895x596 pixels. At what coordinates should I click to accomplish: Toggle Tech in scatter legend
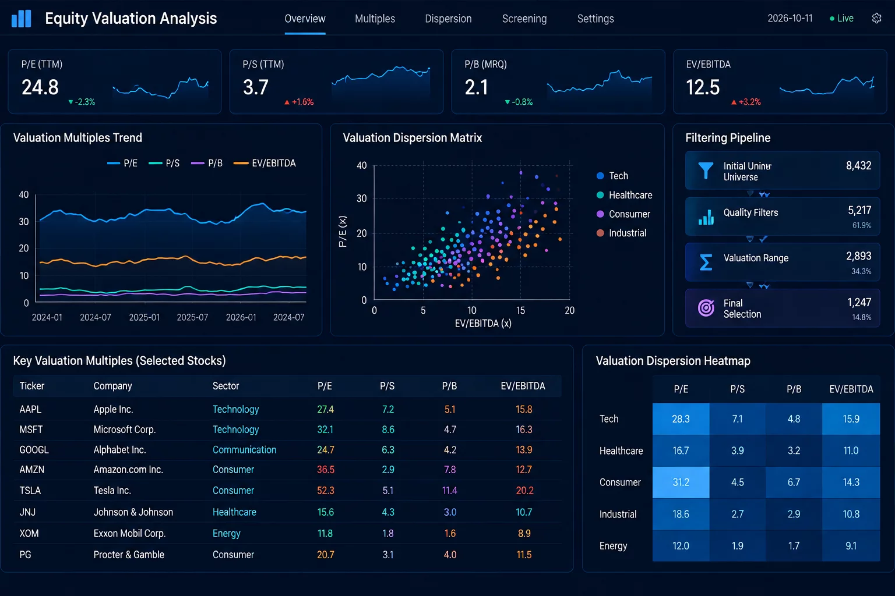tap(612, 176)
